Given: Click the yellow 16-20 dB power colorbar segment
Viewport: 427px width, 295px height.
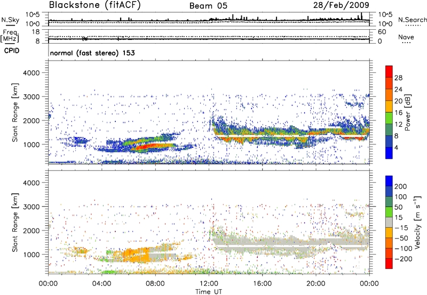Looking at the screenshot, I should (x=389, y=106).
